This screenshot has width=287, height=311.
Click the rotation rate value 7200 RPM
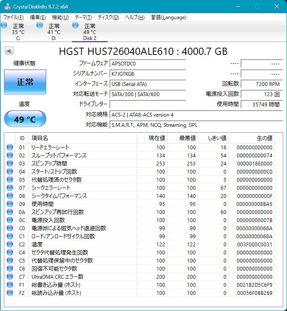tap(261, 84)
